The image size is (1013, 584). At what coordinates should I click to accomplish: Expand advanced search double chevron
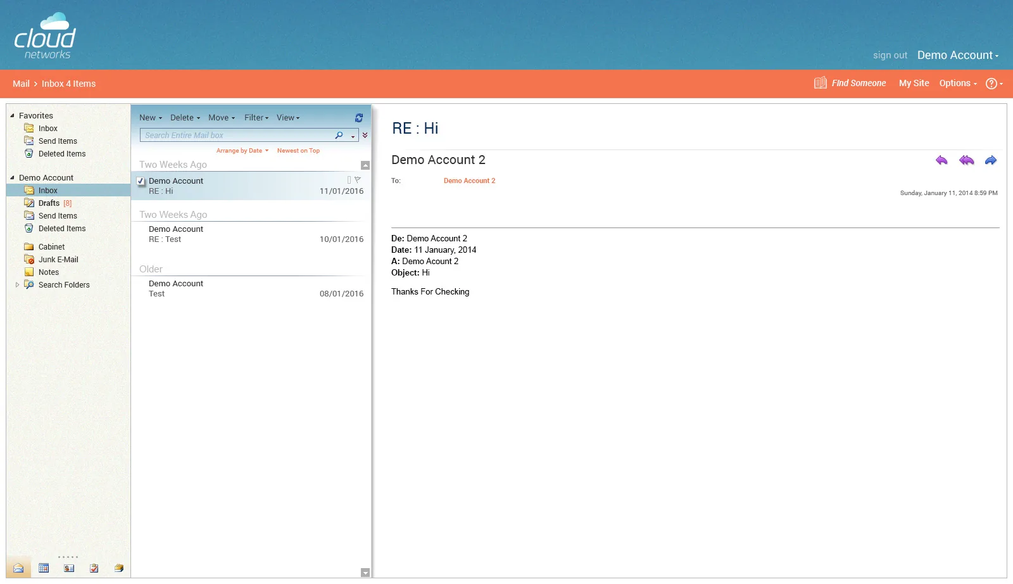pyautogui.click(x=365, y=135)
